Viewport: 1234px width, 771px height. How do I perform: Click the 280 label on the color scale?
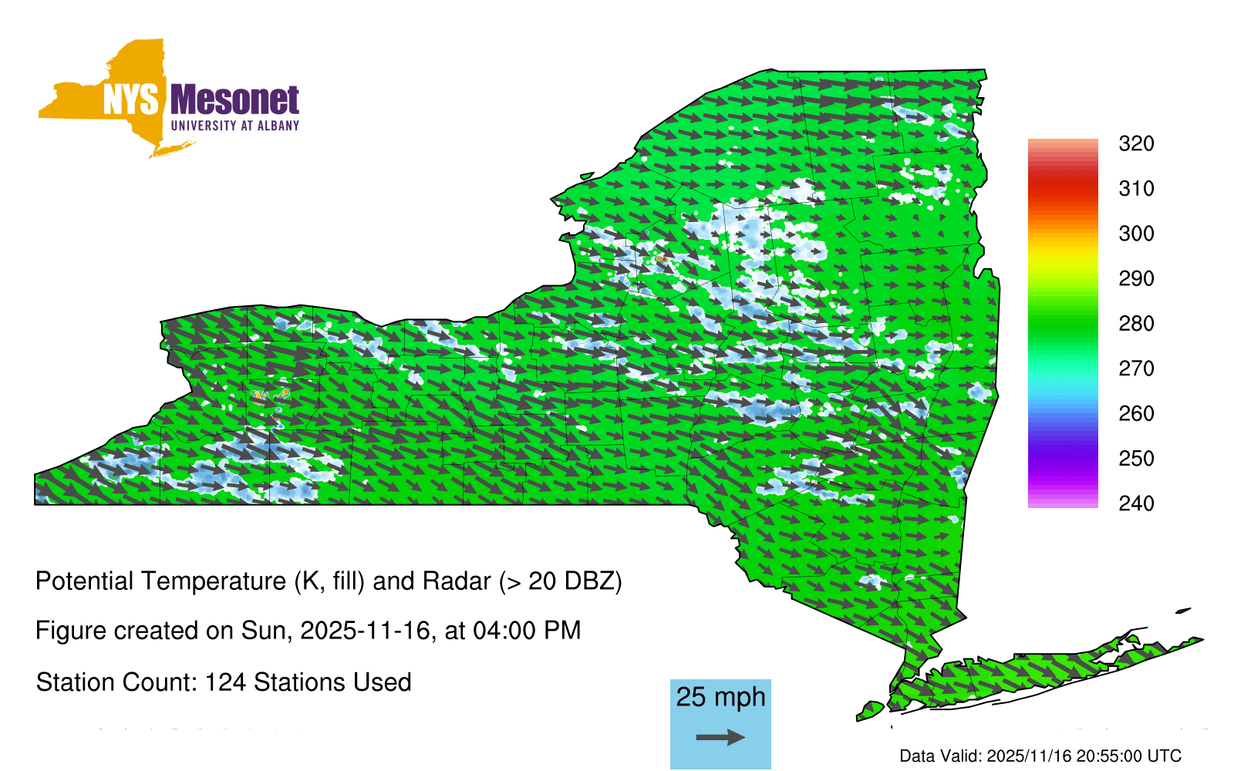click(1136, 324)
